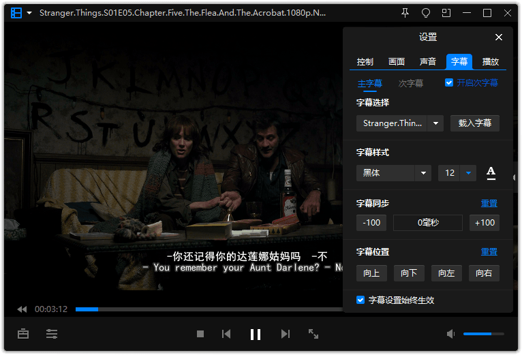This screenshot has height=355, width=522.
Task: Click +100 subtitle sync button
Action: [485, 223]
